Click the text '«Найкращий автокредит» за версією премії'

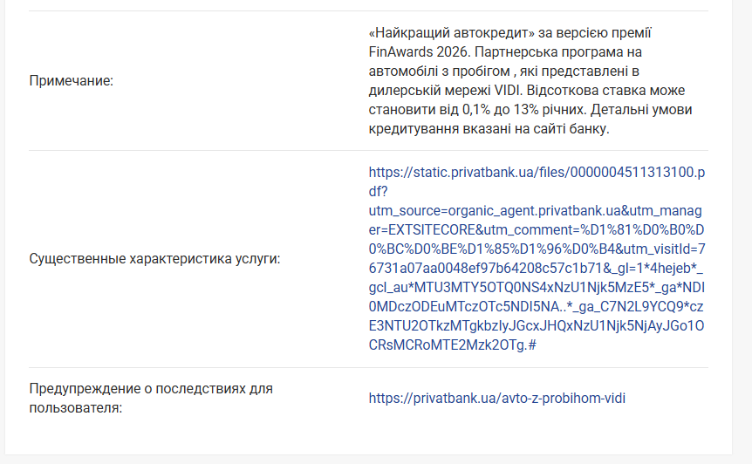pos(509,33)
